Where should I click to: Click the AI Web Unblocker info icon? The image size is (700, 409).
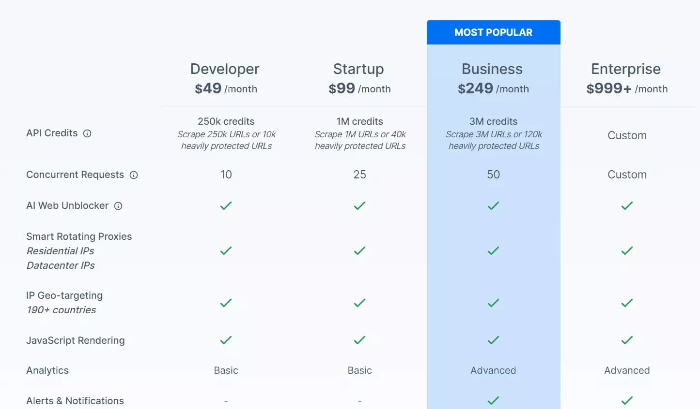coord(119,206)
